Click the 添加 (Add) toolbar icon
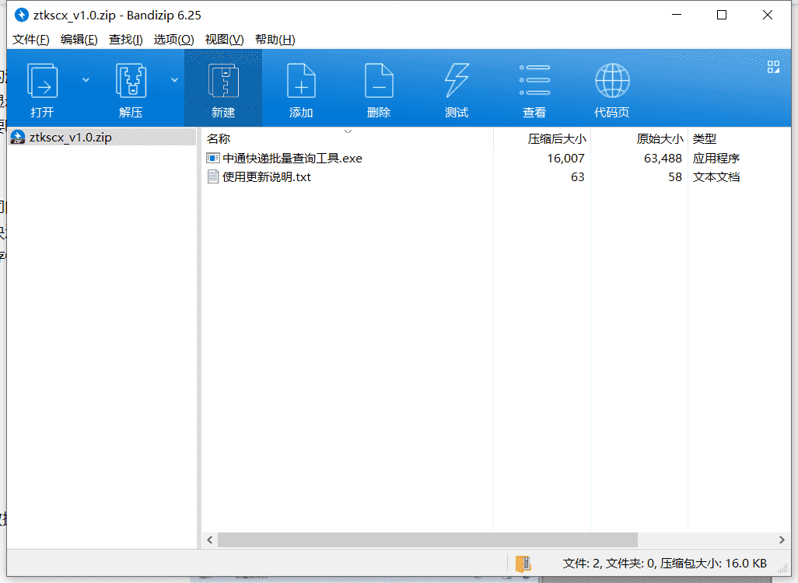 pyautogui.click(x=301, y=80)
